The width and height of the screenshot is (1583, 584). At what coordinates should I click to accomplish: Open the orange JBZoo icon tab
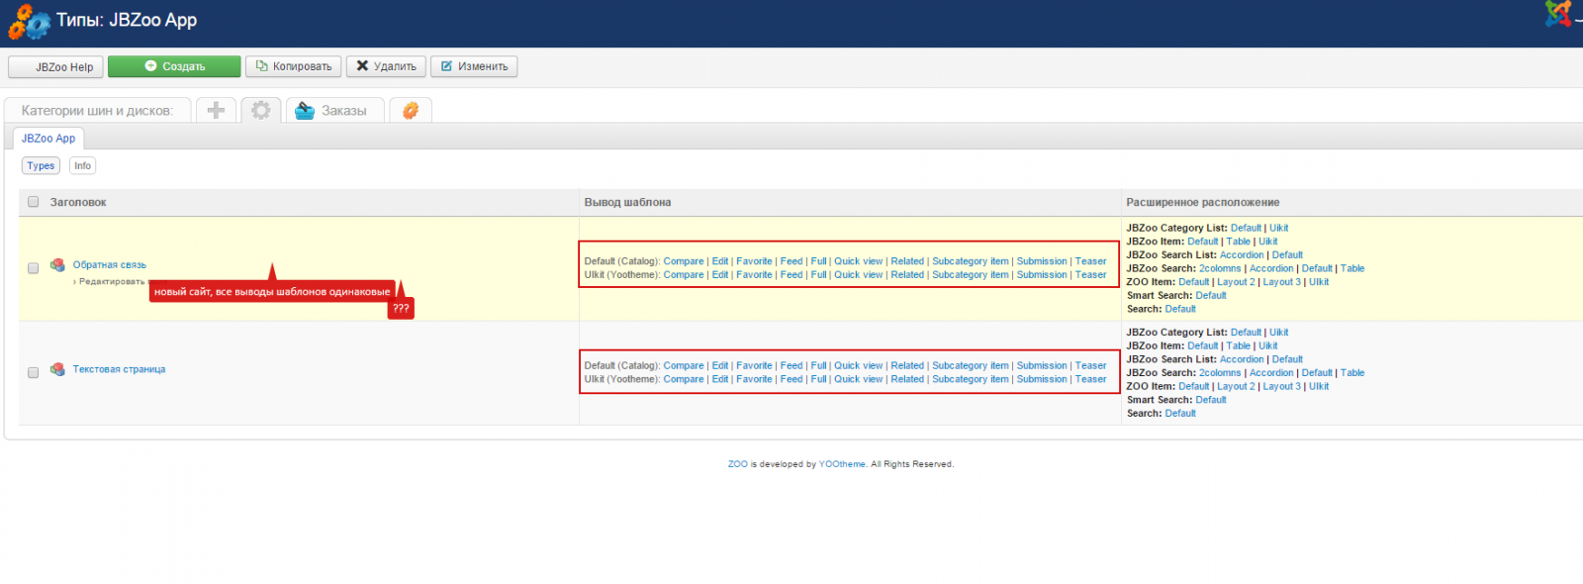tap(411, 110)
